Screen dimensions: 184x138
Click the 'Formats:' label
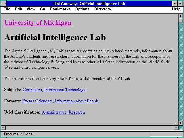pyautogui.click(x=13, y=101)
